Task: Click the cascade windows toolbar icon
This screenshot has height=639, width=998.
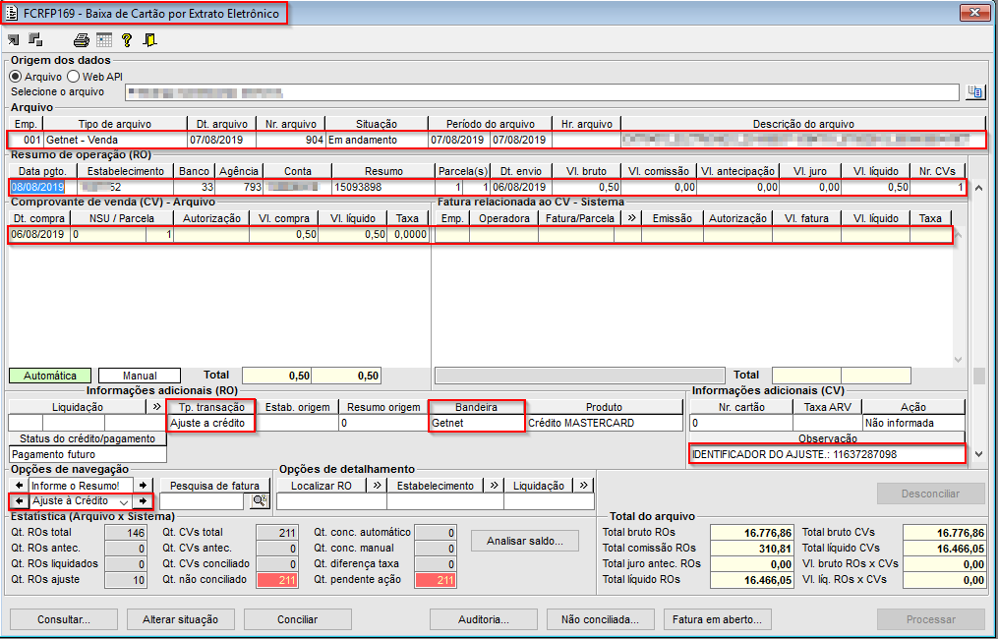Action: (35, 40)
